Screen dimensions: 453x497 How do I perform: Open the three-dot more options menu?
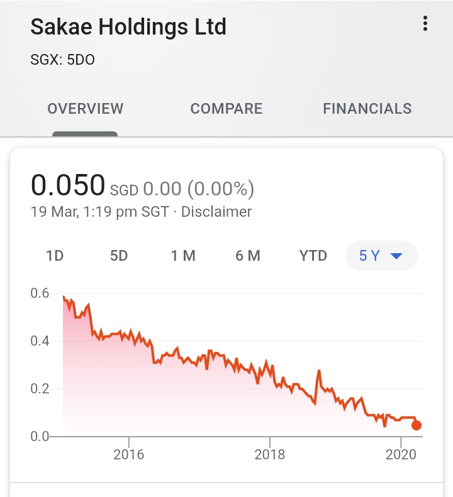point(425,25)
